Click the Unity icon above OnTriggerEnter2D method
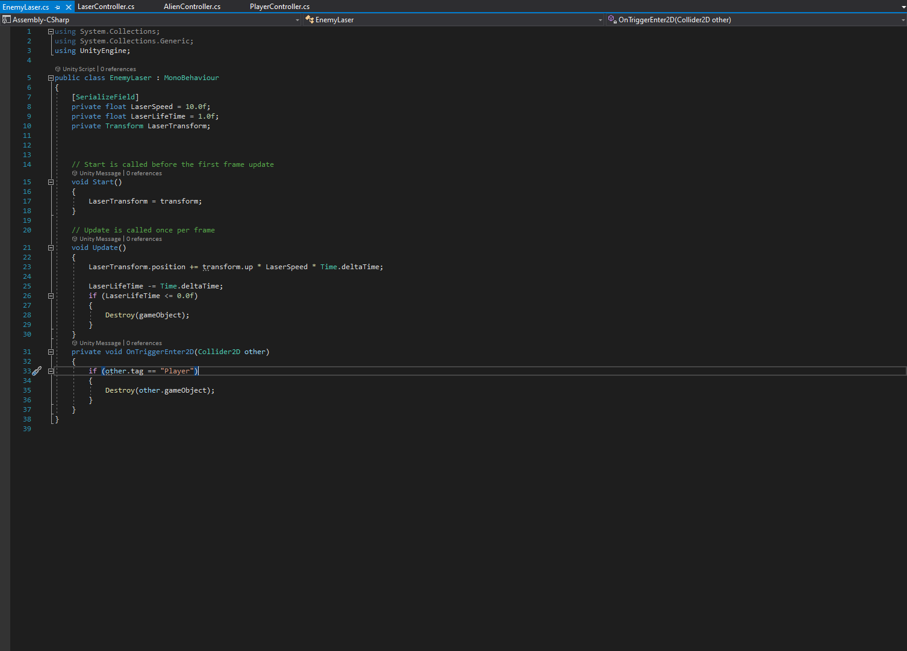Image resolution: width=907 pixels, height=651 pixels. (75, 343)
